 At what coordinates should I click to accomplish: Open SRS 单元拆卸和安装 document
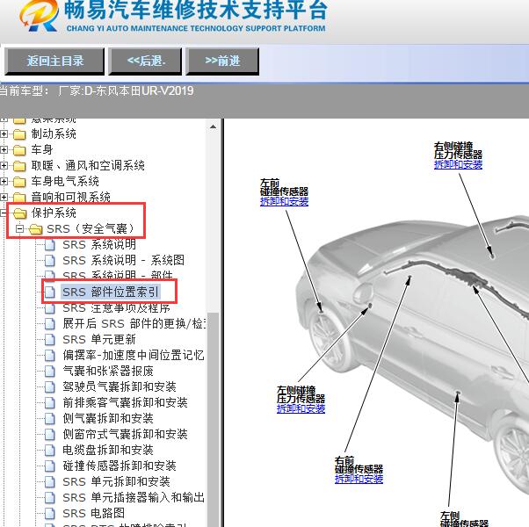116,482
